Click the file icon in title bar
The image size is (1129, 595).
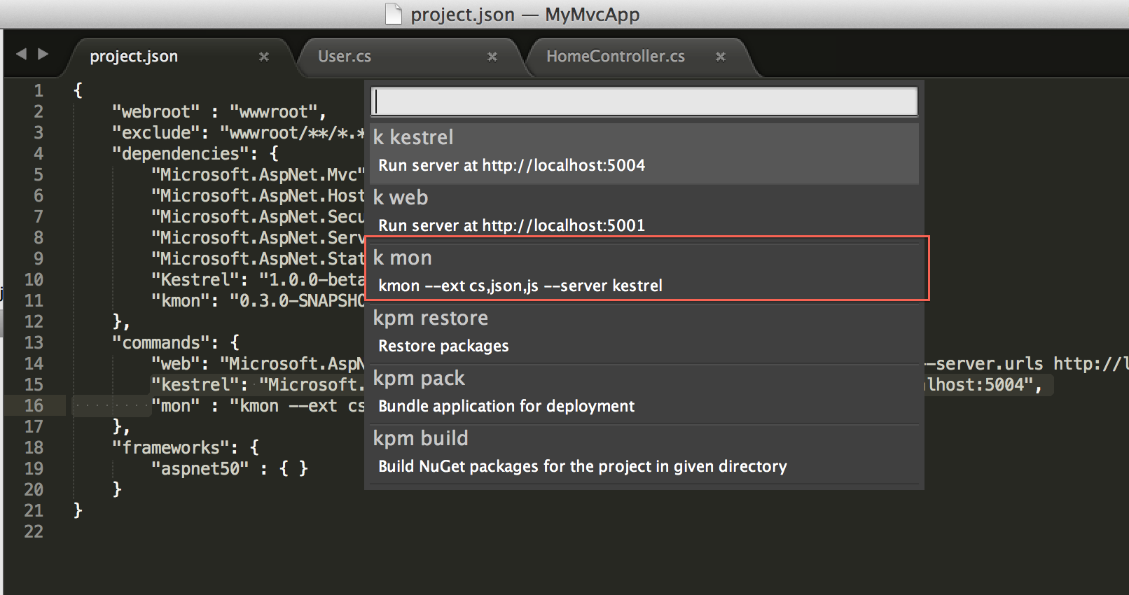point(394,14)
